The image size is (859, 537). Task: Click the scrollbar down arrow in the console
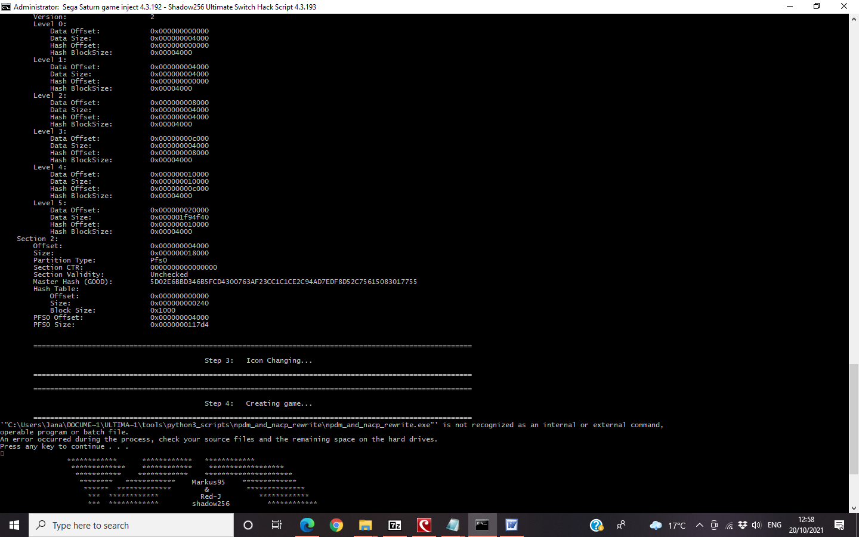854,508
